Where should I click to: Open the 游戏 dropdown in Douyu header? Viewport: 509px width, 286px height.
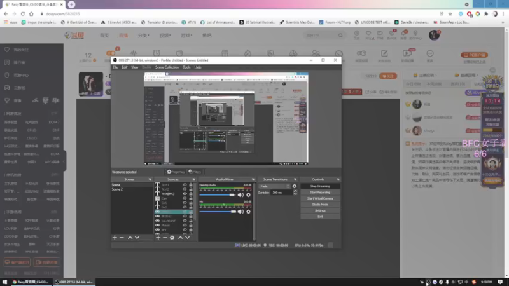[186, 36]
